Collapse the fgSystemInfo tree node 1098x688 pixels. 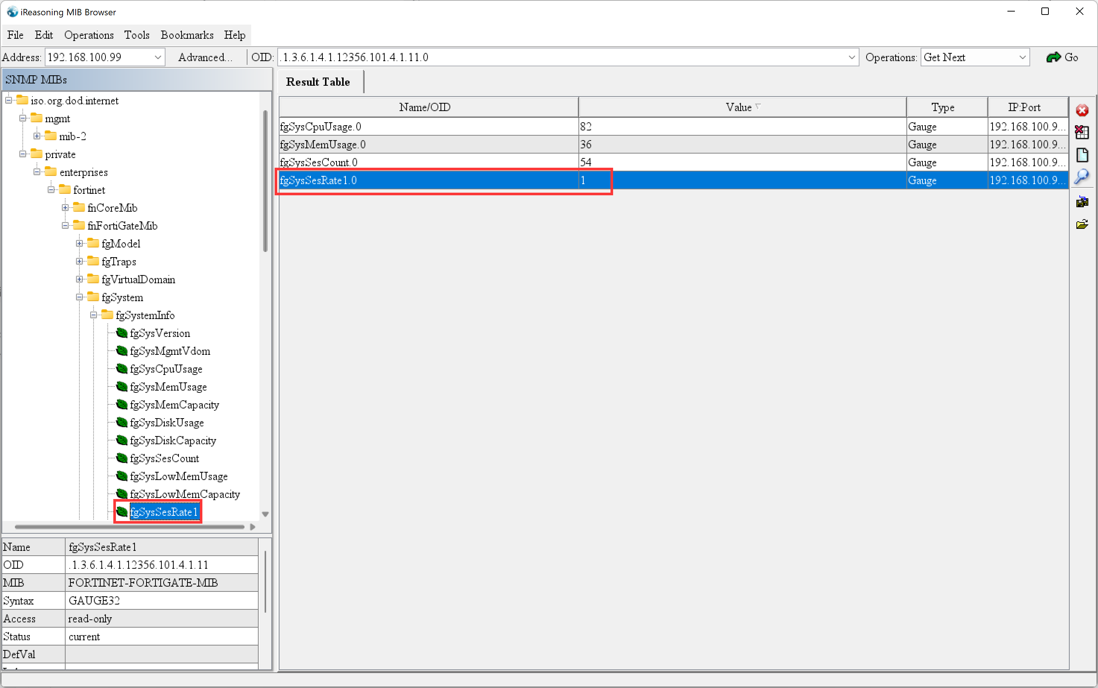[93, 315]
